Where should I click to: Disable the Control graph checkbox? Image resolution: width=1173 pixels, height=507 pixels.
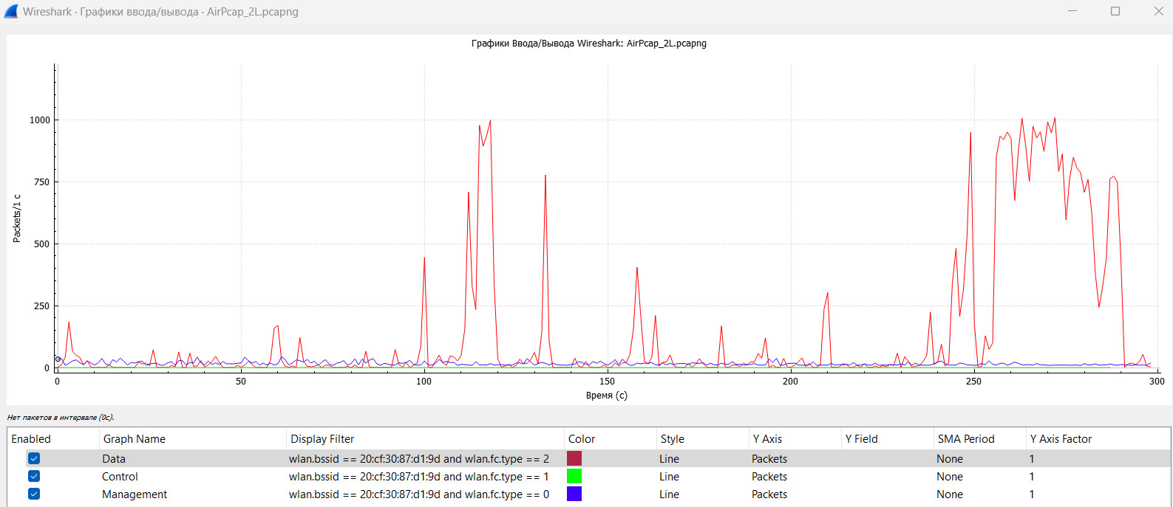click(34, 476)
